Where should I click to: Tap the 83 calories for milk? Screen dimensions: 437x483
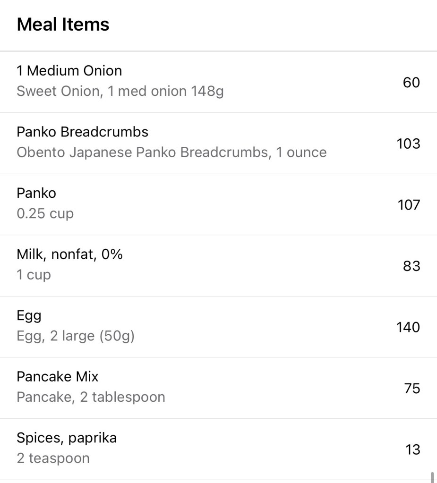[411, 266]
